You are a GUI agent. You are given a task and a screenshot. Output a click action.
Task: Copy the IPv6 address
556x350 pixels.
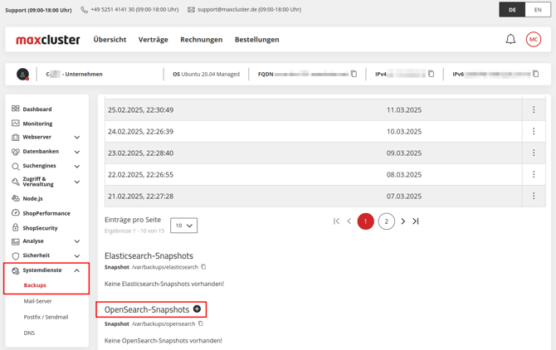coord(536,74)
